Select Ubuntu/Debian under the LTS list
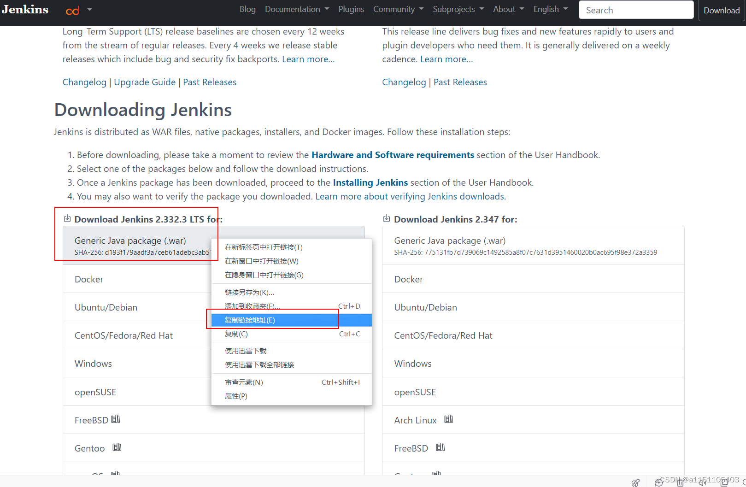 [x=137, y=307]
